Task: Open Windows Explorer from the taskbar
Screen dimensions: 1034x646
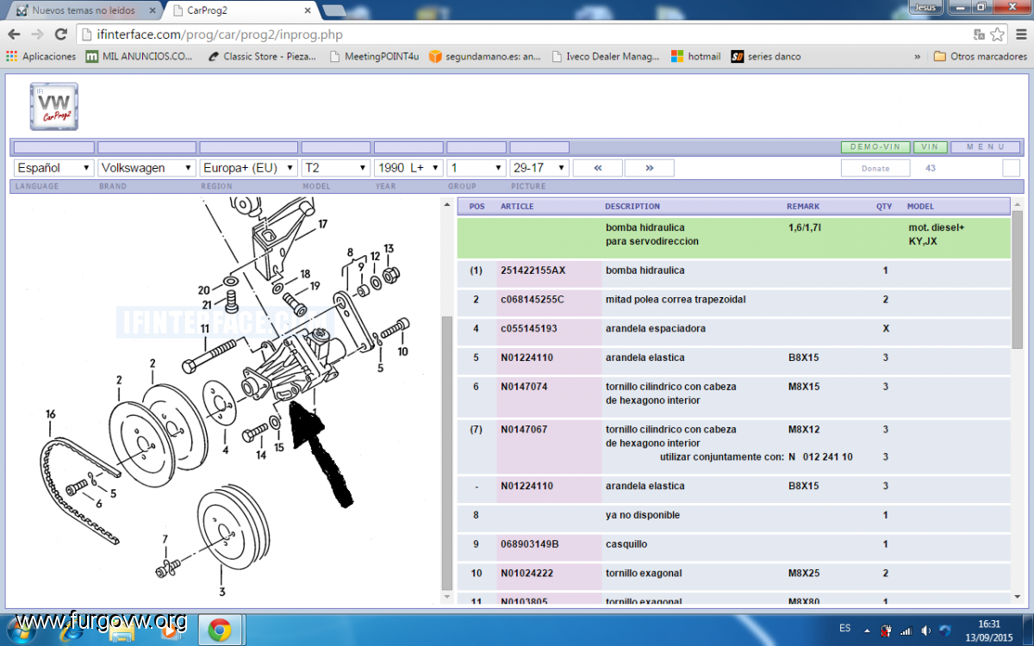Action: point(121,630)
